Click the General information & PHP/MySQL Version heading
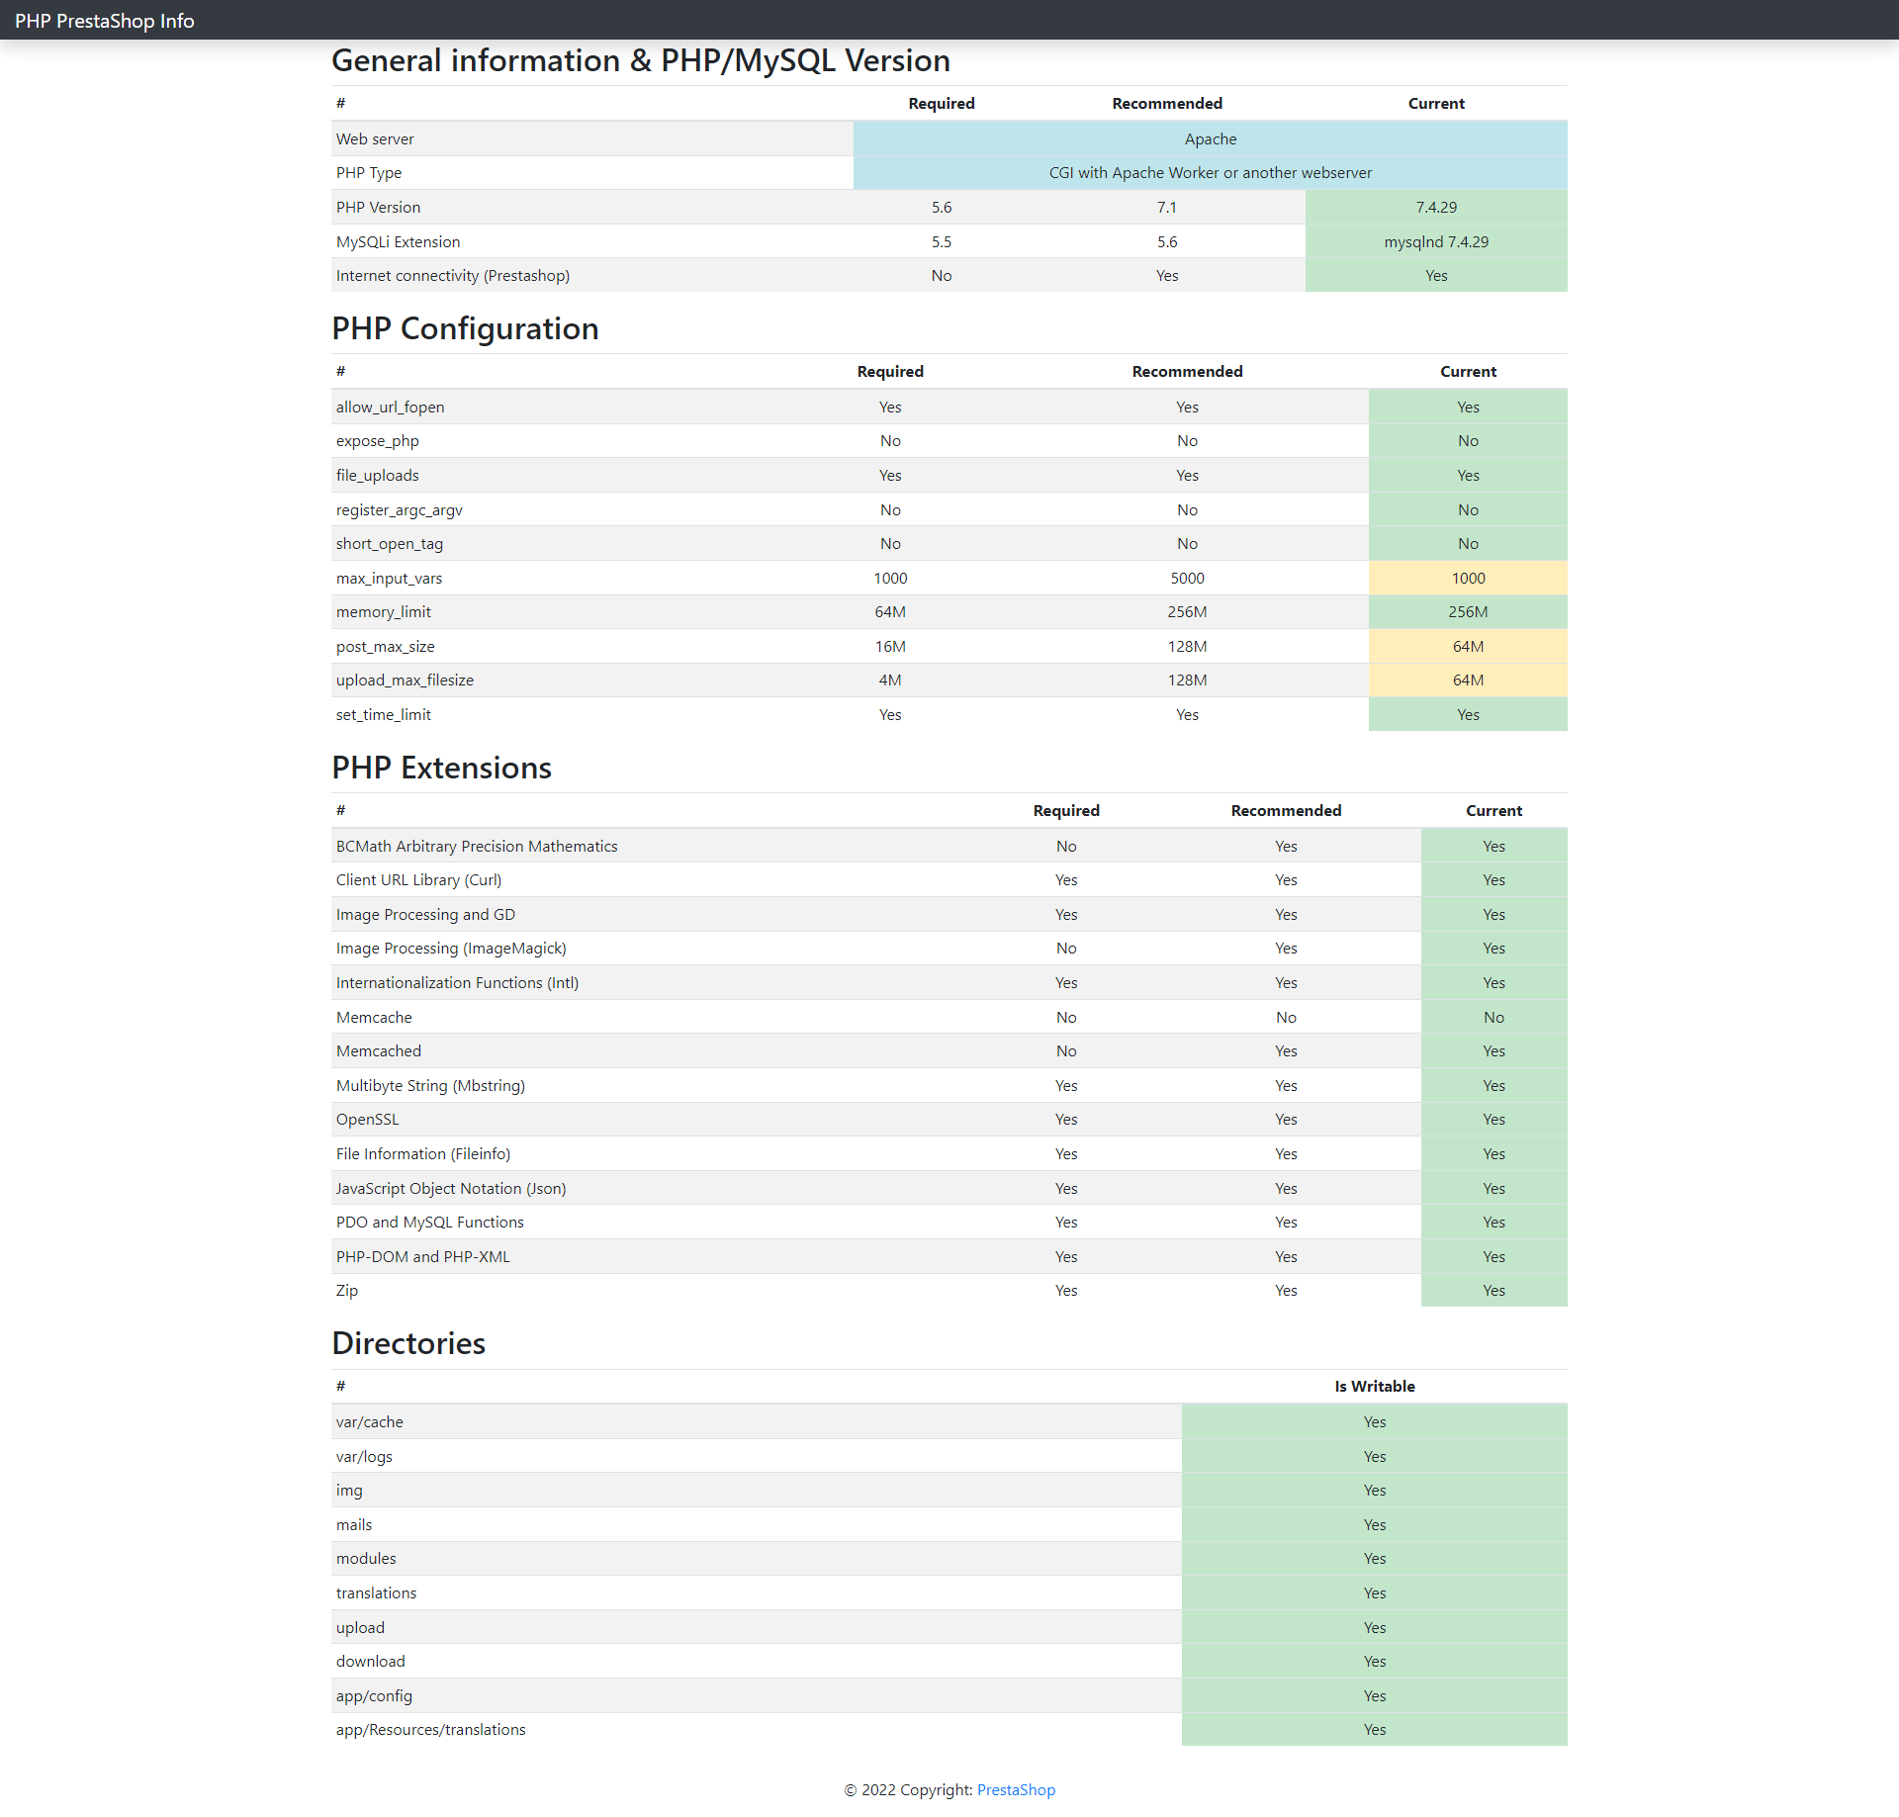Screen dimensions: 1899x1817 click(640, 61)
